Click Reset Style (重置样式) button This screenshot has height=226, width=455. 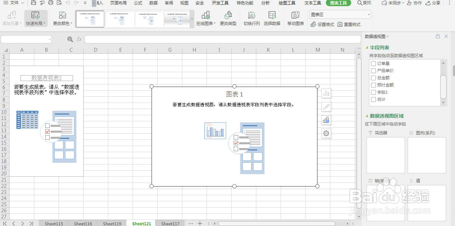pyautogui.click(x=349, y=25)
